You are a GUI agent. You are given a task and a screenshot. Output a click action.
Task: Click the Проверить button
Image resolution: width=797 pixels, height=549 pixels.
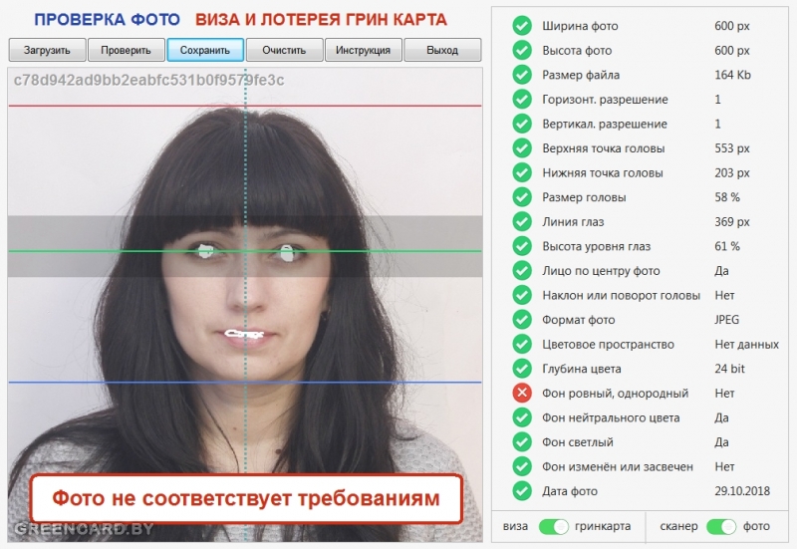(127, 50)
